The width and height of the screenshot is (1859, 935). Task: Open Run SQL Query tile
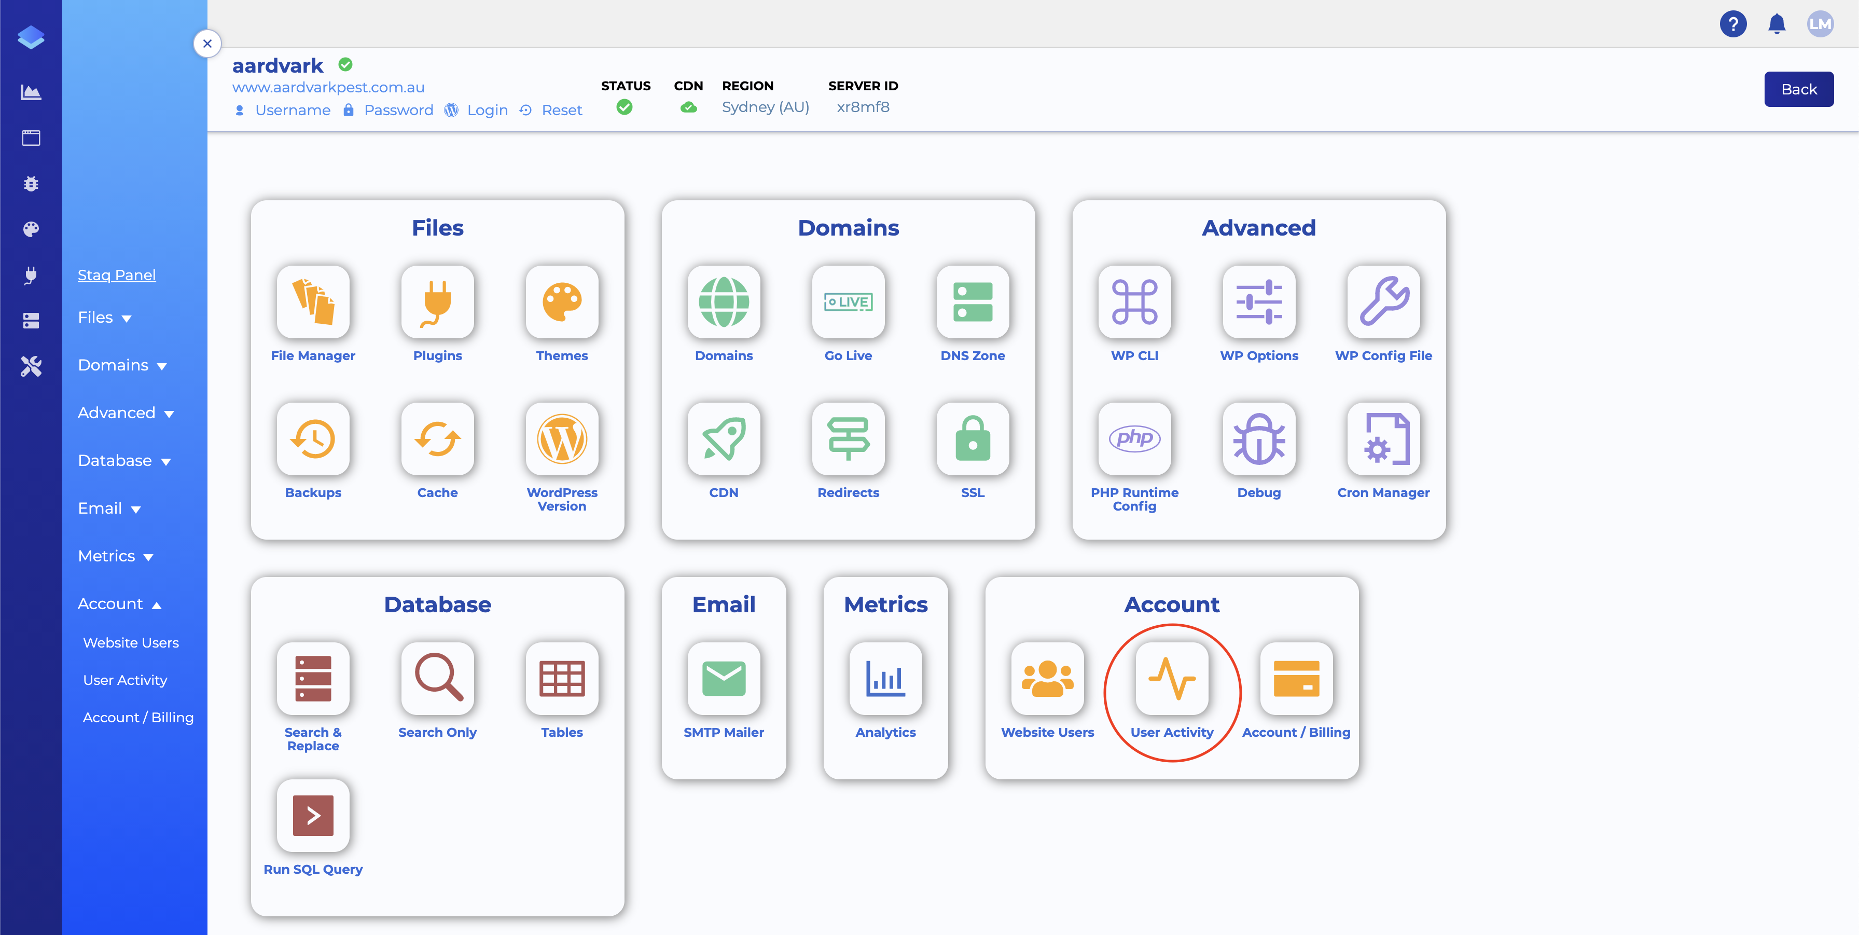point(312,816)
